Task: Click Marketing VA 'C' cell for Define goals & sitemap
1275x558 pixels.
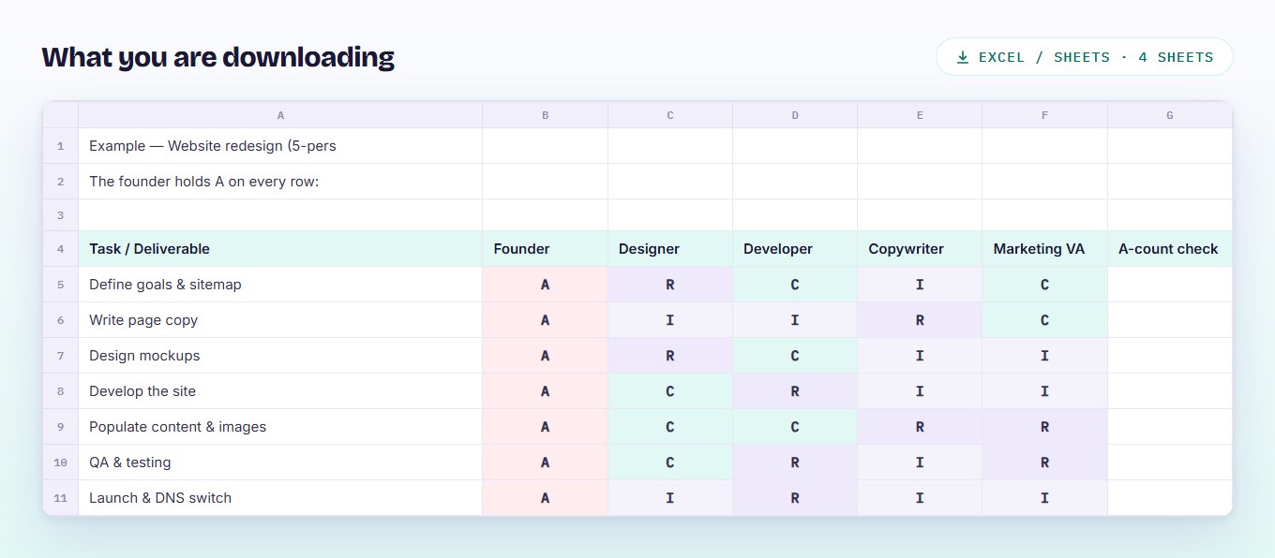Action: point(1045,285)
